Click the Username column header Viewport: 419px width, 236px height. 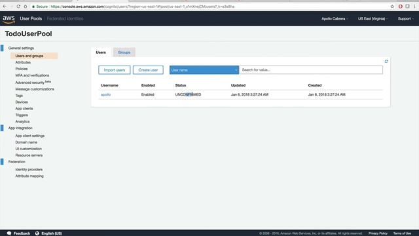[x=109, y=85]
